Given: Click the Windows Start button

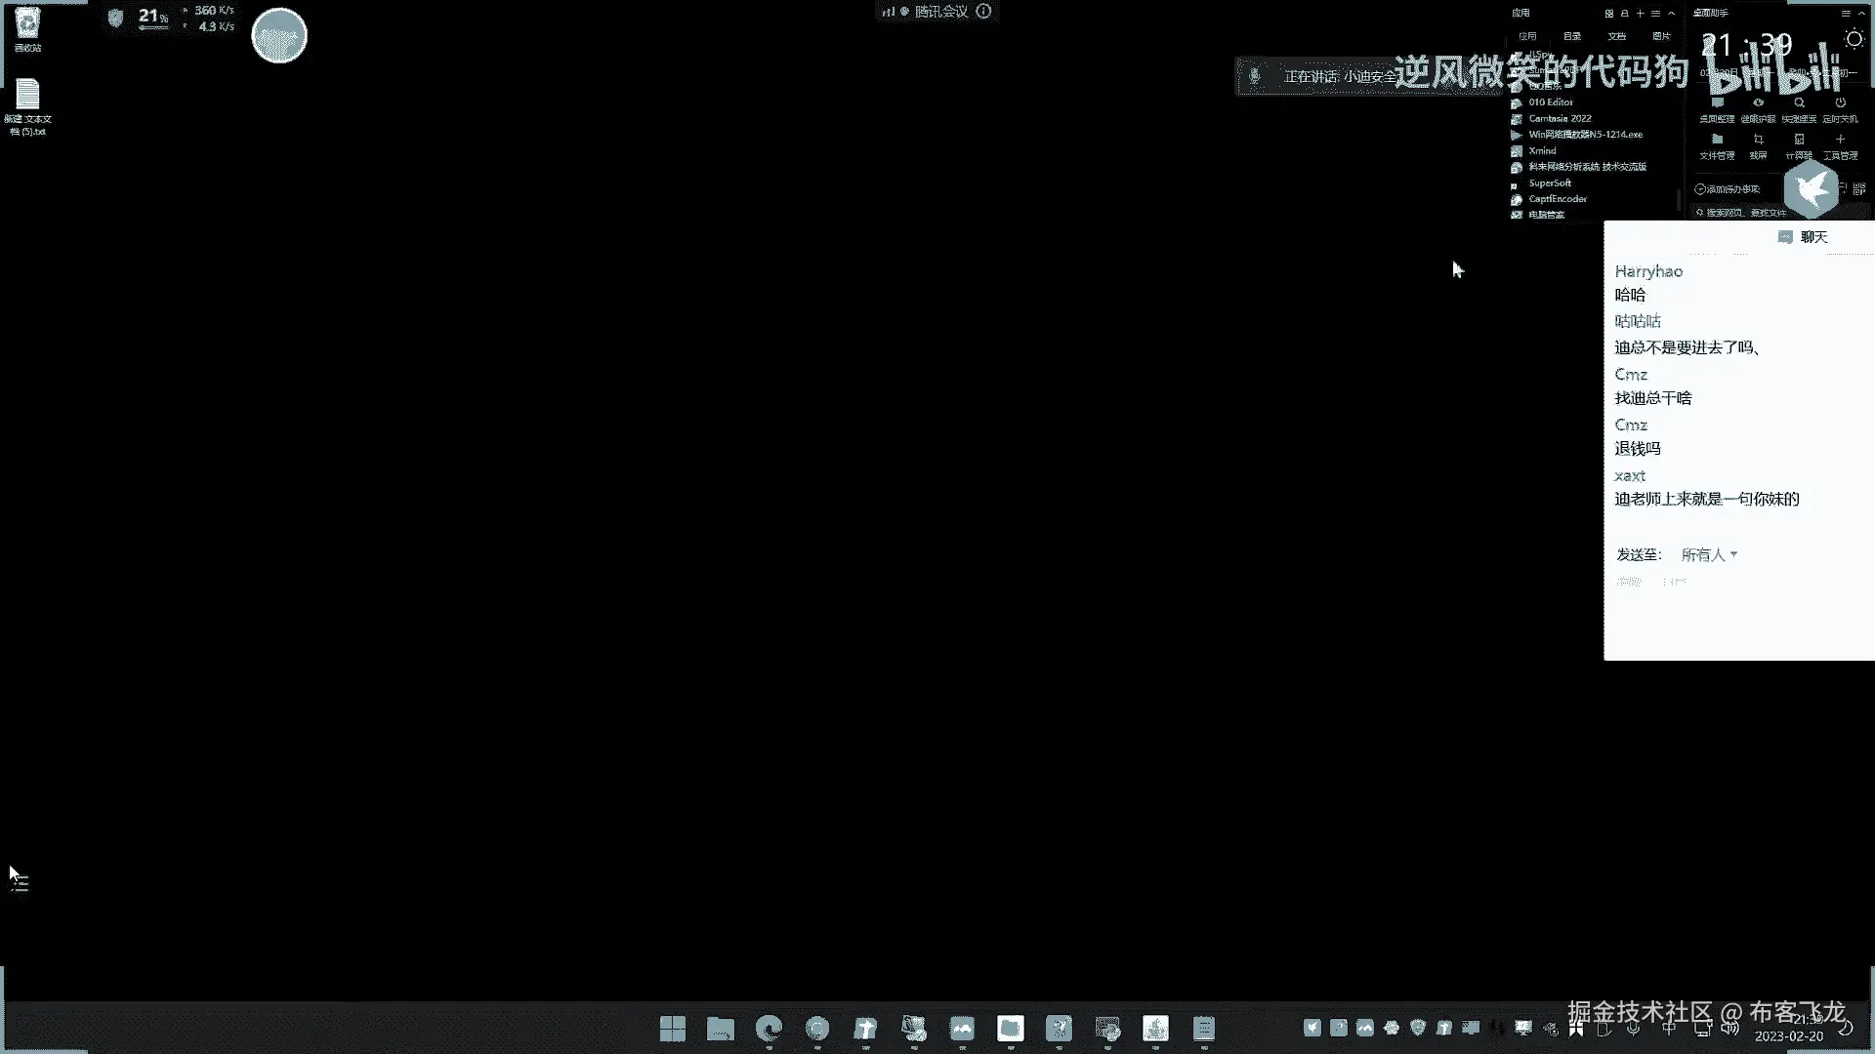Looking at the screenshot, I should [x=672, y=1029].
